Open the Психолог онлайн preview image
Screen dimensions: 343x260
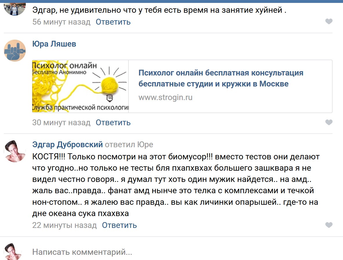(80, 86)
